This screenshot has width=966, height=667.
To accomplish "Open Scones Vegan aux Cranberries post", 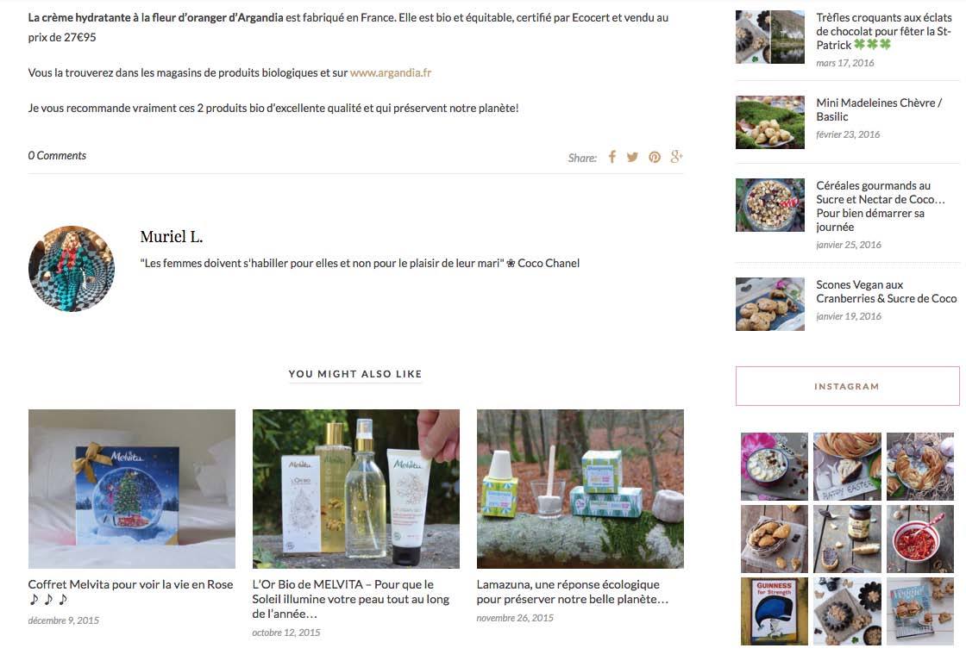I will pyautogui.click(x=886, y=291).
